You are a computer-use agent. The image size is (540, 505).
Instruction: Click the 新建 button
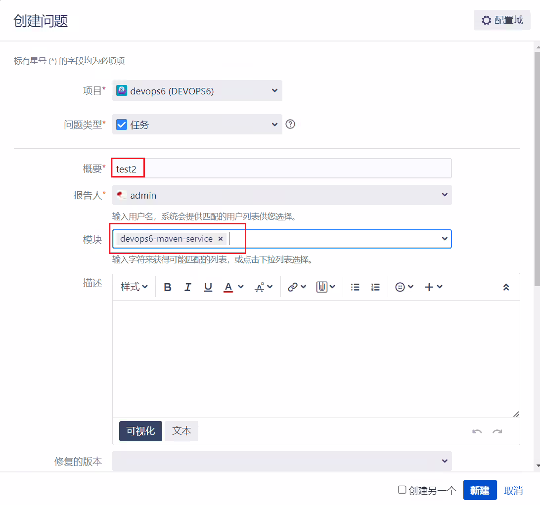point(480,490)
